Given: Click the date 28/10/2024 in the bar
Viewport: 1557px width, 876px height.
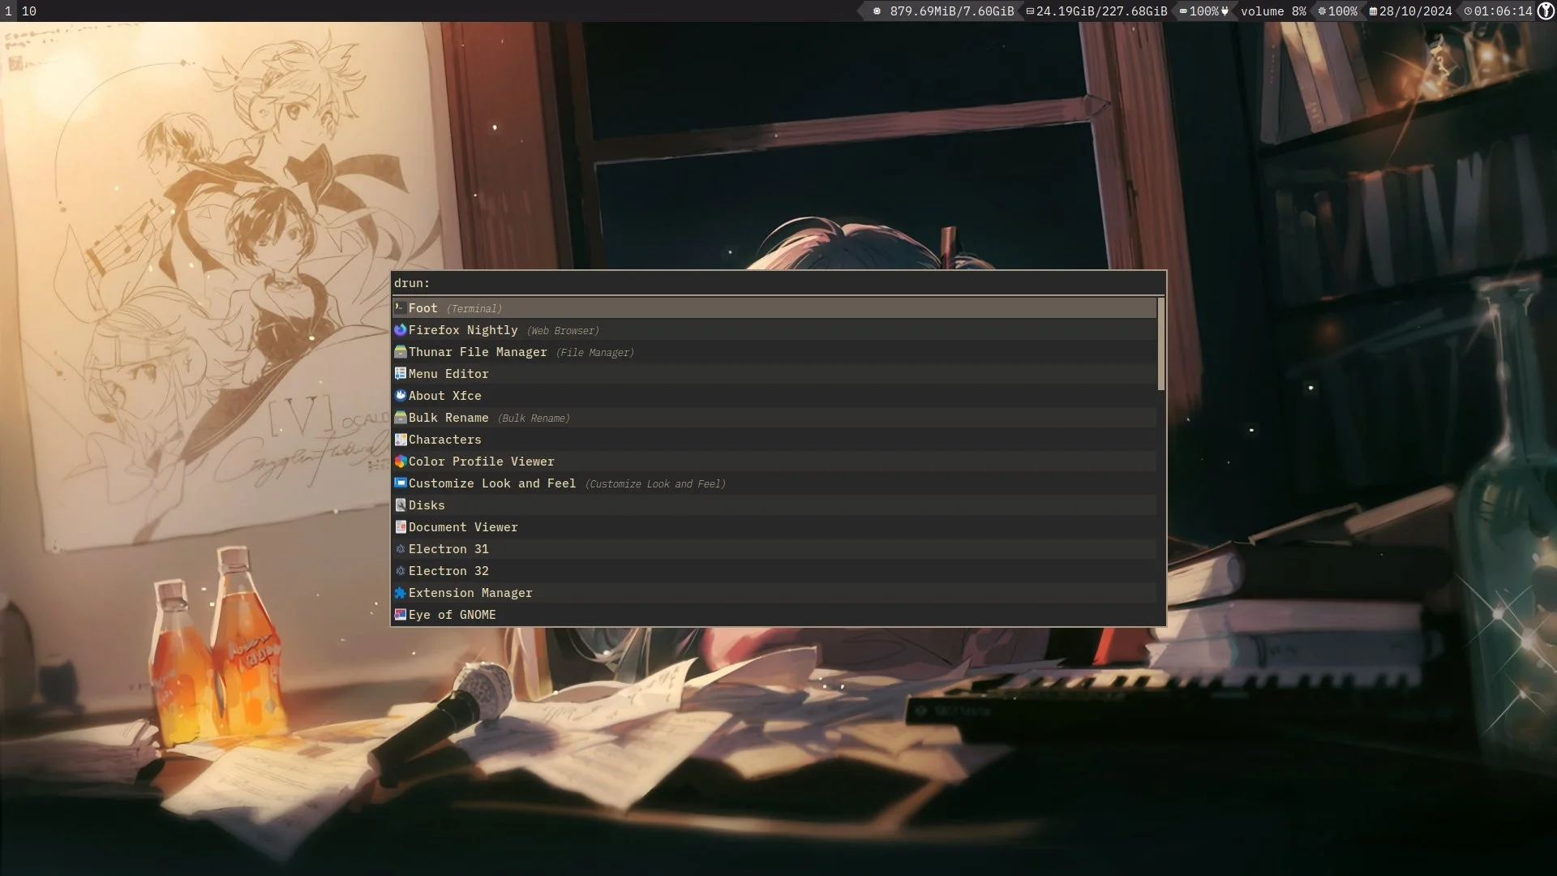Looking at the screenshot, I should (1410, 11).
